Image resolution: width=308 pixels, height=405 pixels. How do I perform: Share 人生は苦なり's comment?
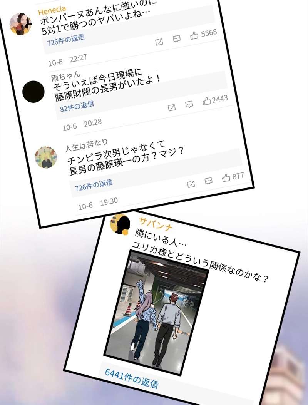[x=191, y=184]
